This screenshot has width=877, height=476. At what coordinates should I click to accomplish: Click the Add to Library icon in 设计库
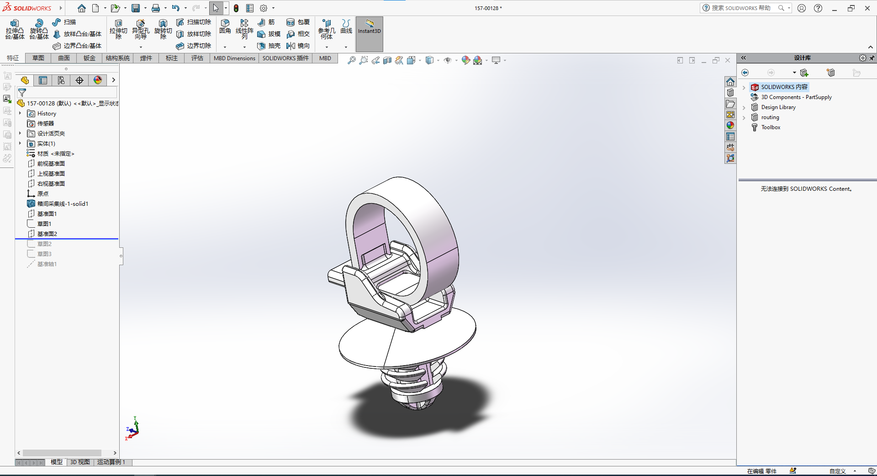804,73
